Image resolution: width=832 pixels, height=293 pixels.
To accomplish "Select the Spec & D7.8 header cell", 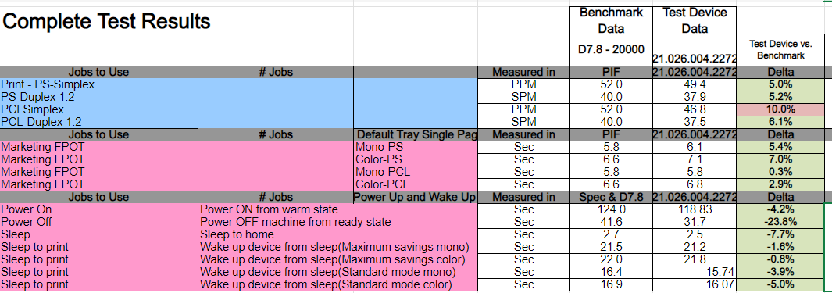I will click(x=611, y=197).
